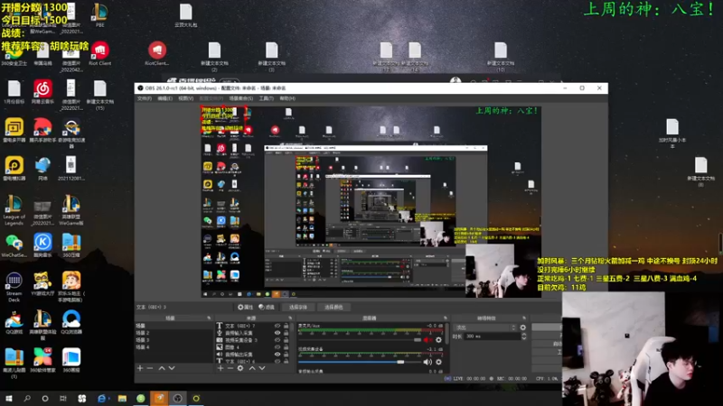Click the 属性 properties button
Image resolution: width=723 pixels, height=406 pixels.
point(246,307)
